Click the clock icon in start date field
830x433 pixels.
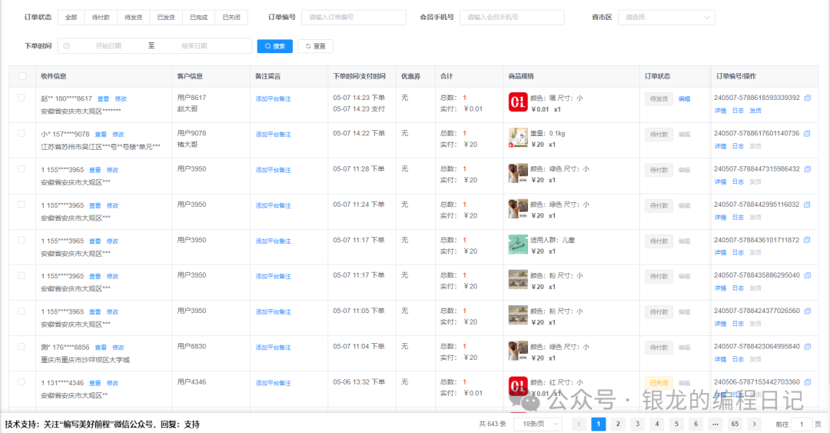(67, 46)
